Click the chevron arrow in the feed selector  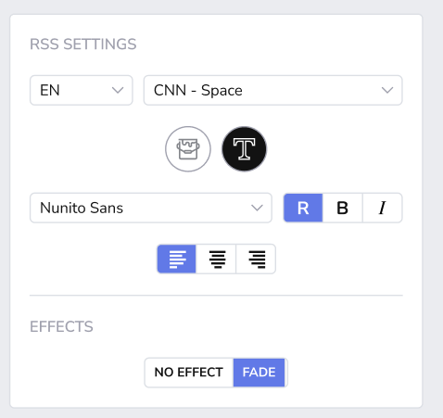[x=387, y=90]
